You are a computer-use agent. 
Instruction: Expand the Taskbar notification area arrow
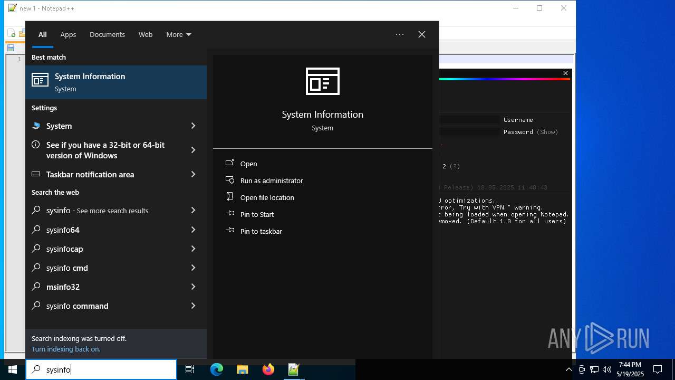tap(193, 174)
